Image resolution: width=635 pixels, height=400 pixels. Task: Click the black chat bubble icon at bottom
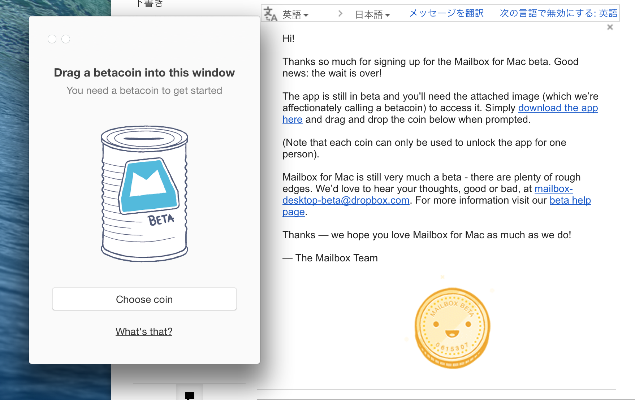tap(190, 396)
